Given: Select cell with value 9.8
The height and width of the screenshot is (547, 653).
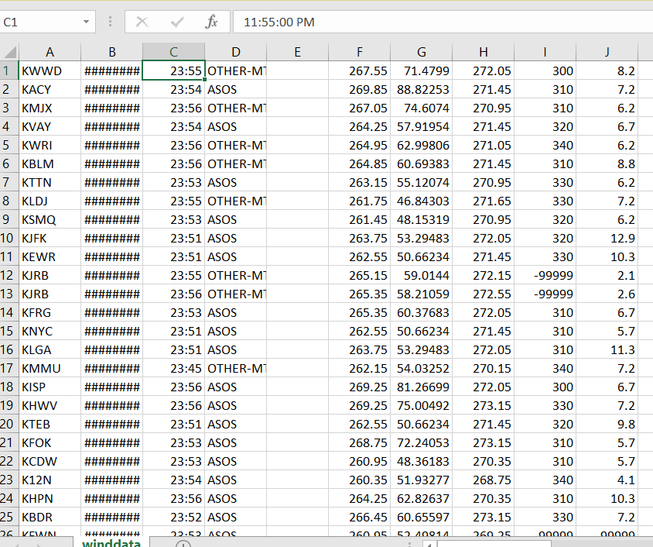Looking at the screenshot, I should coord(607,424).
